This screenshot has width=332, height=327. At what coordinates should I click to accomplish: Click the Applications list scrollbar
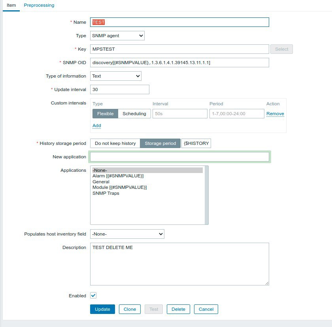206,195
